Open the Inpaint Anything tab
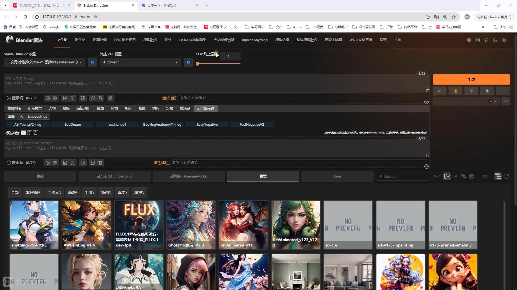The height and width of the screenshot is (290, 517). [x=255, y=40]
